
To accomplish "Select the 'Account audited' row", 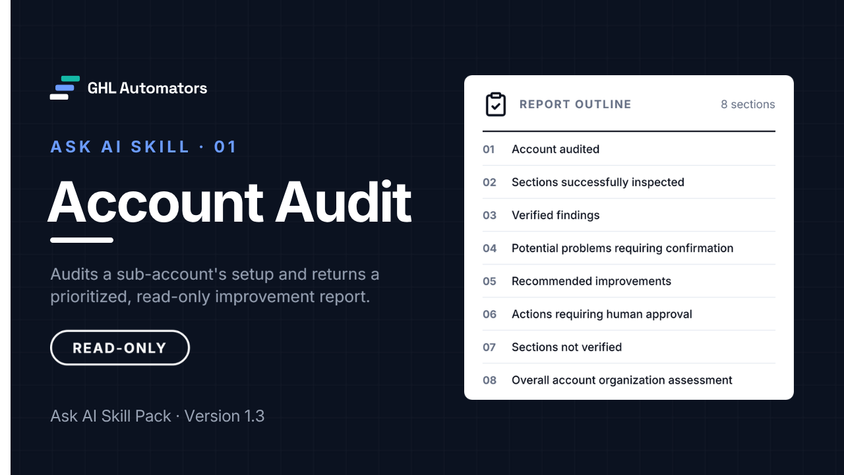I will (629, 149).
